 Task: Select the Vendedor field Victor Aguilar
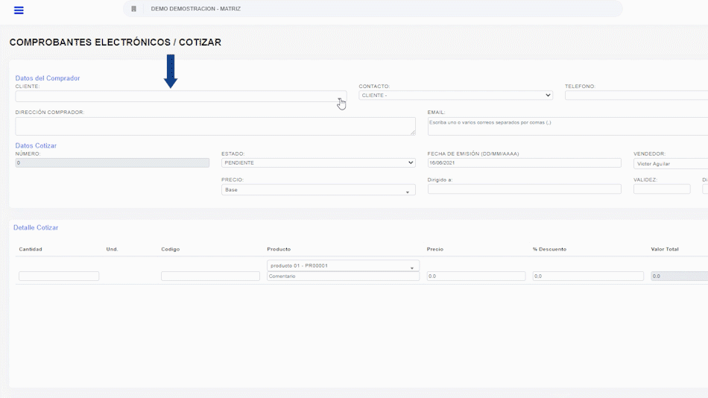point(669,163)
